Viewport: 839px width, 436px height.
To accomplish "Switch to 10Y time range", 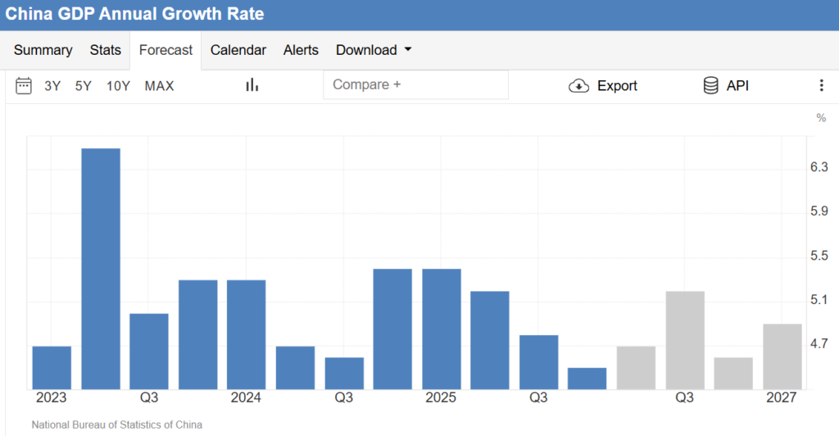I will (118, 85).
